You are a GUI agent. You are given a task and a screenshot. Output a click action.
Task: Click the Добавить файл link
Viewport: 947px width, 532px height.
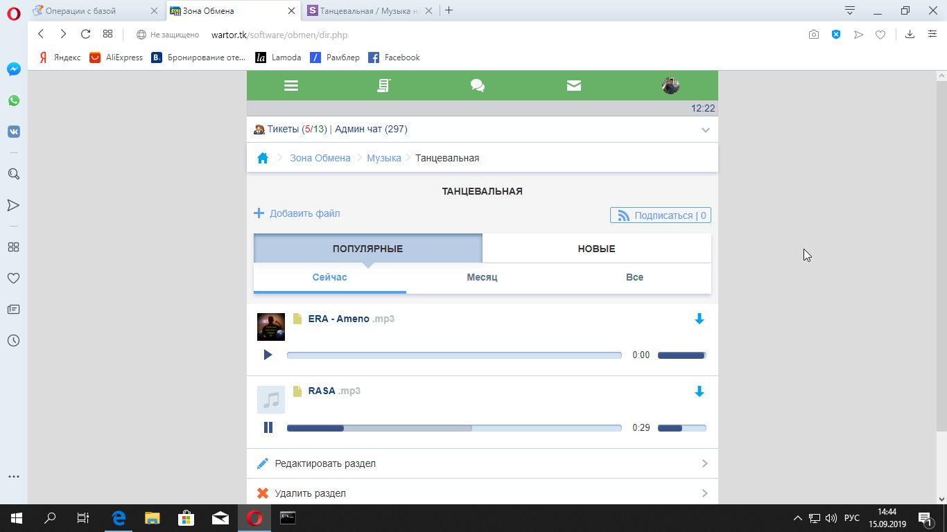pos(304,213)
